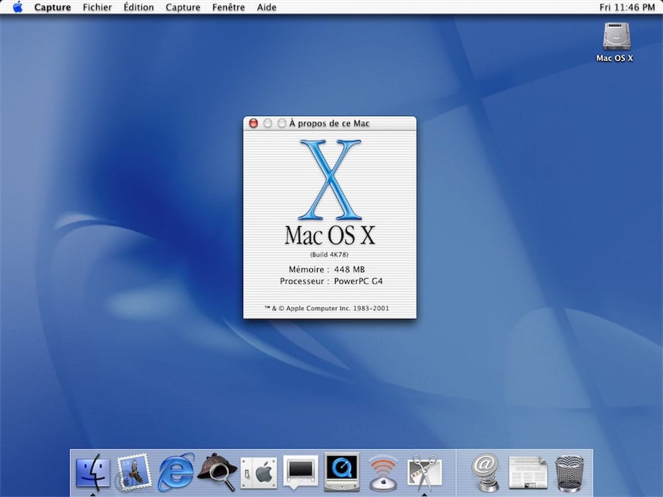Open the Apple menu

tap(18, 7)
